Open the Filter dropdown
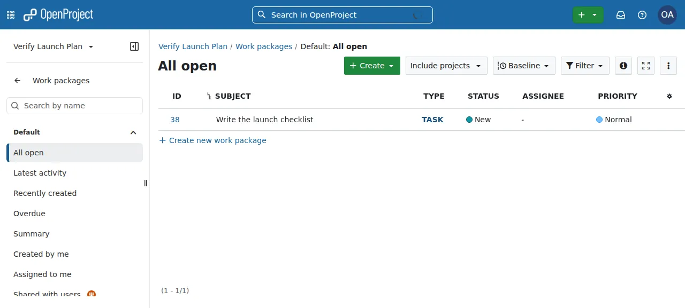The width and height of the screenshot is (685, 308). tap(585, 66)
